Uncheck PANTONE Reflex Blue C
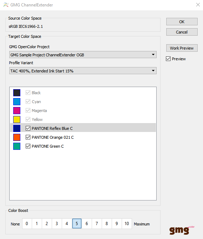This screenshot has height=239, width=203. 28,128
